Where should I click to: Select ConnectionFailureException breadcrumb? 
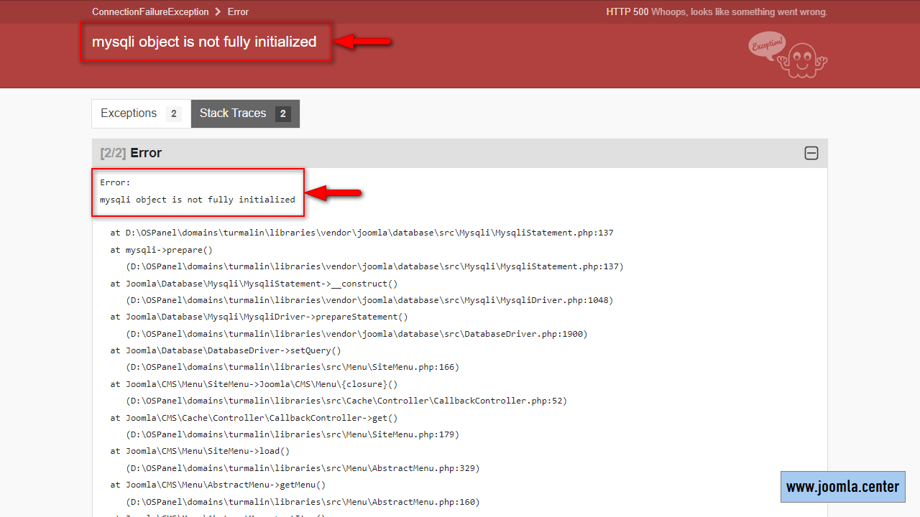point(150,11)
